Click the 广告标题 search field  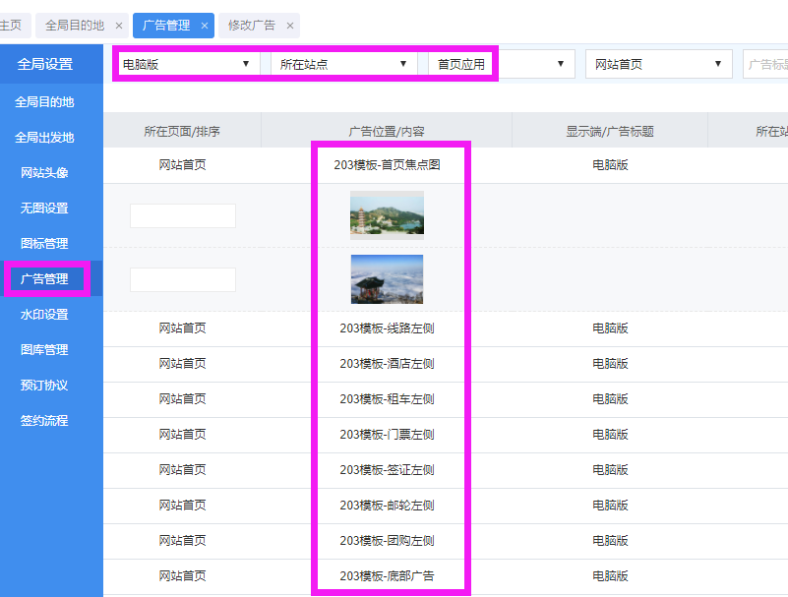(x=765, y=64)
